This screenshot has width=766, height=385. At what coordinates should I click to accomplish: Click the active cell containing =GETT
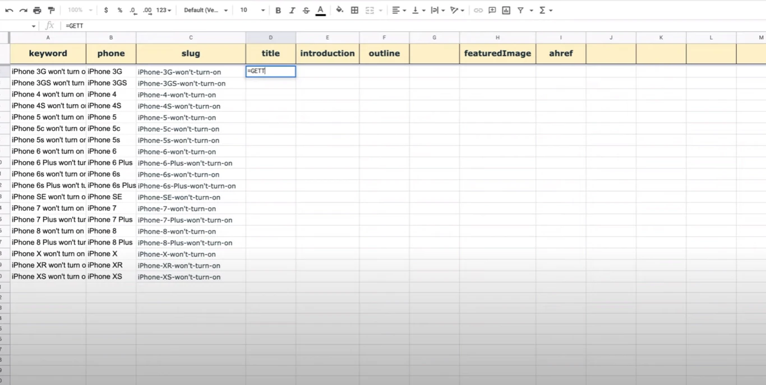click(271, 72)
